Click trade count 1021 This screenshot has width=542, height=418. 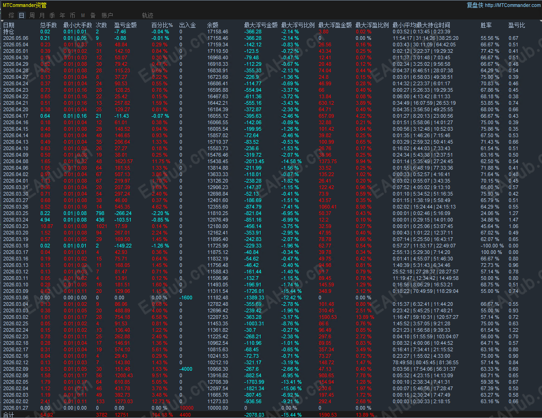(102, 226)
